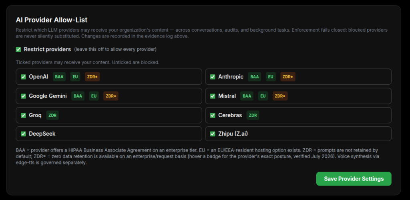
Task: Click the ZDR* badge next to Mistral
Action: [280, 96]
